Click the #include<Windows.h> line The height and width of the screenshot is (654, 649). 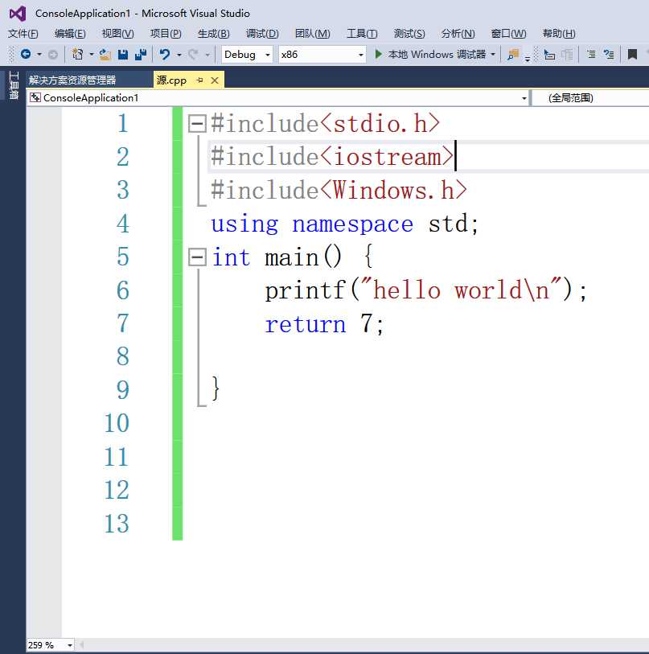click(339, 190)
